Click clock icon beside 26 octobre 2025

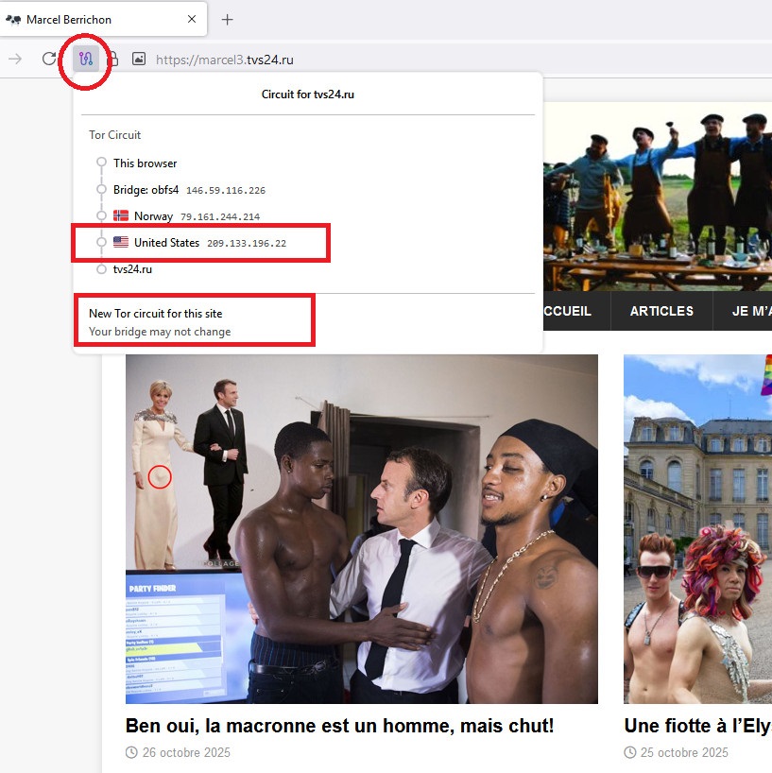(x=131, y=752)
